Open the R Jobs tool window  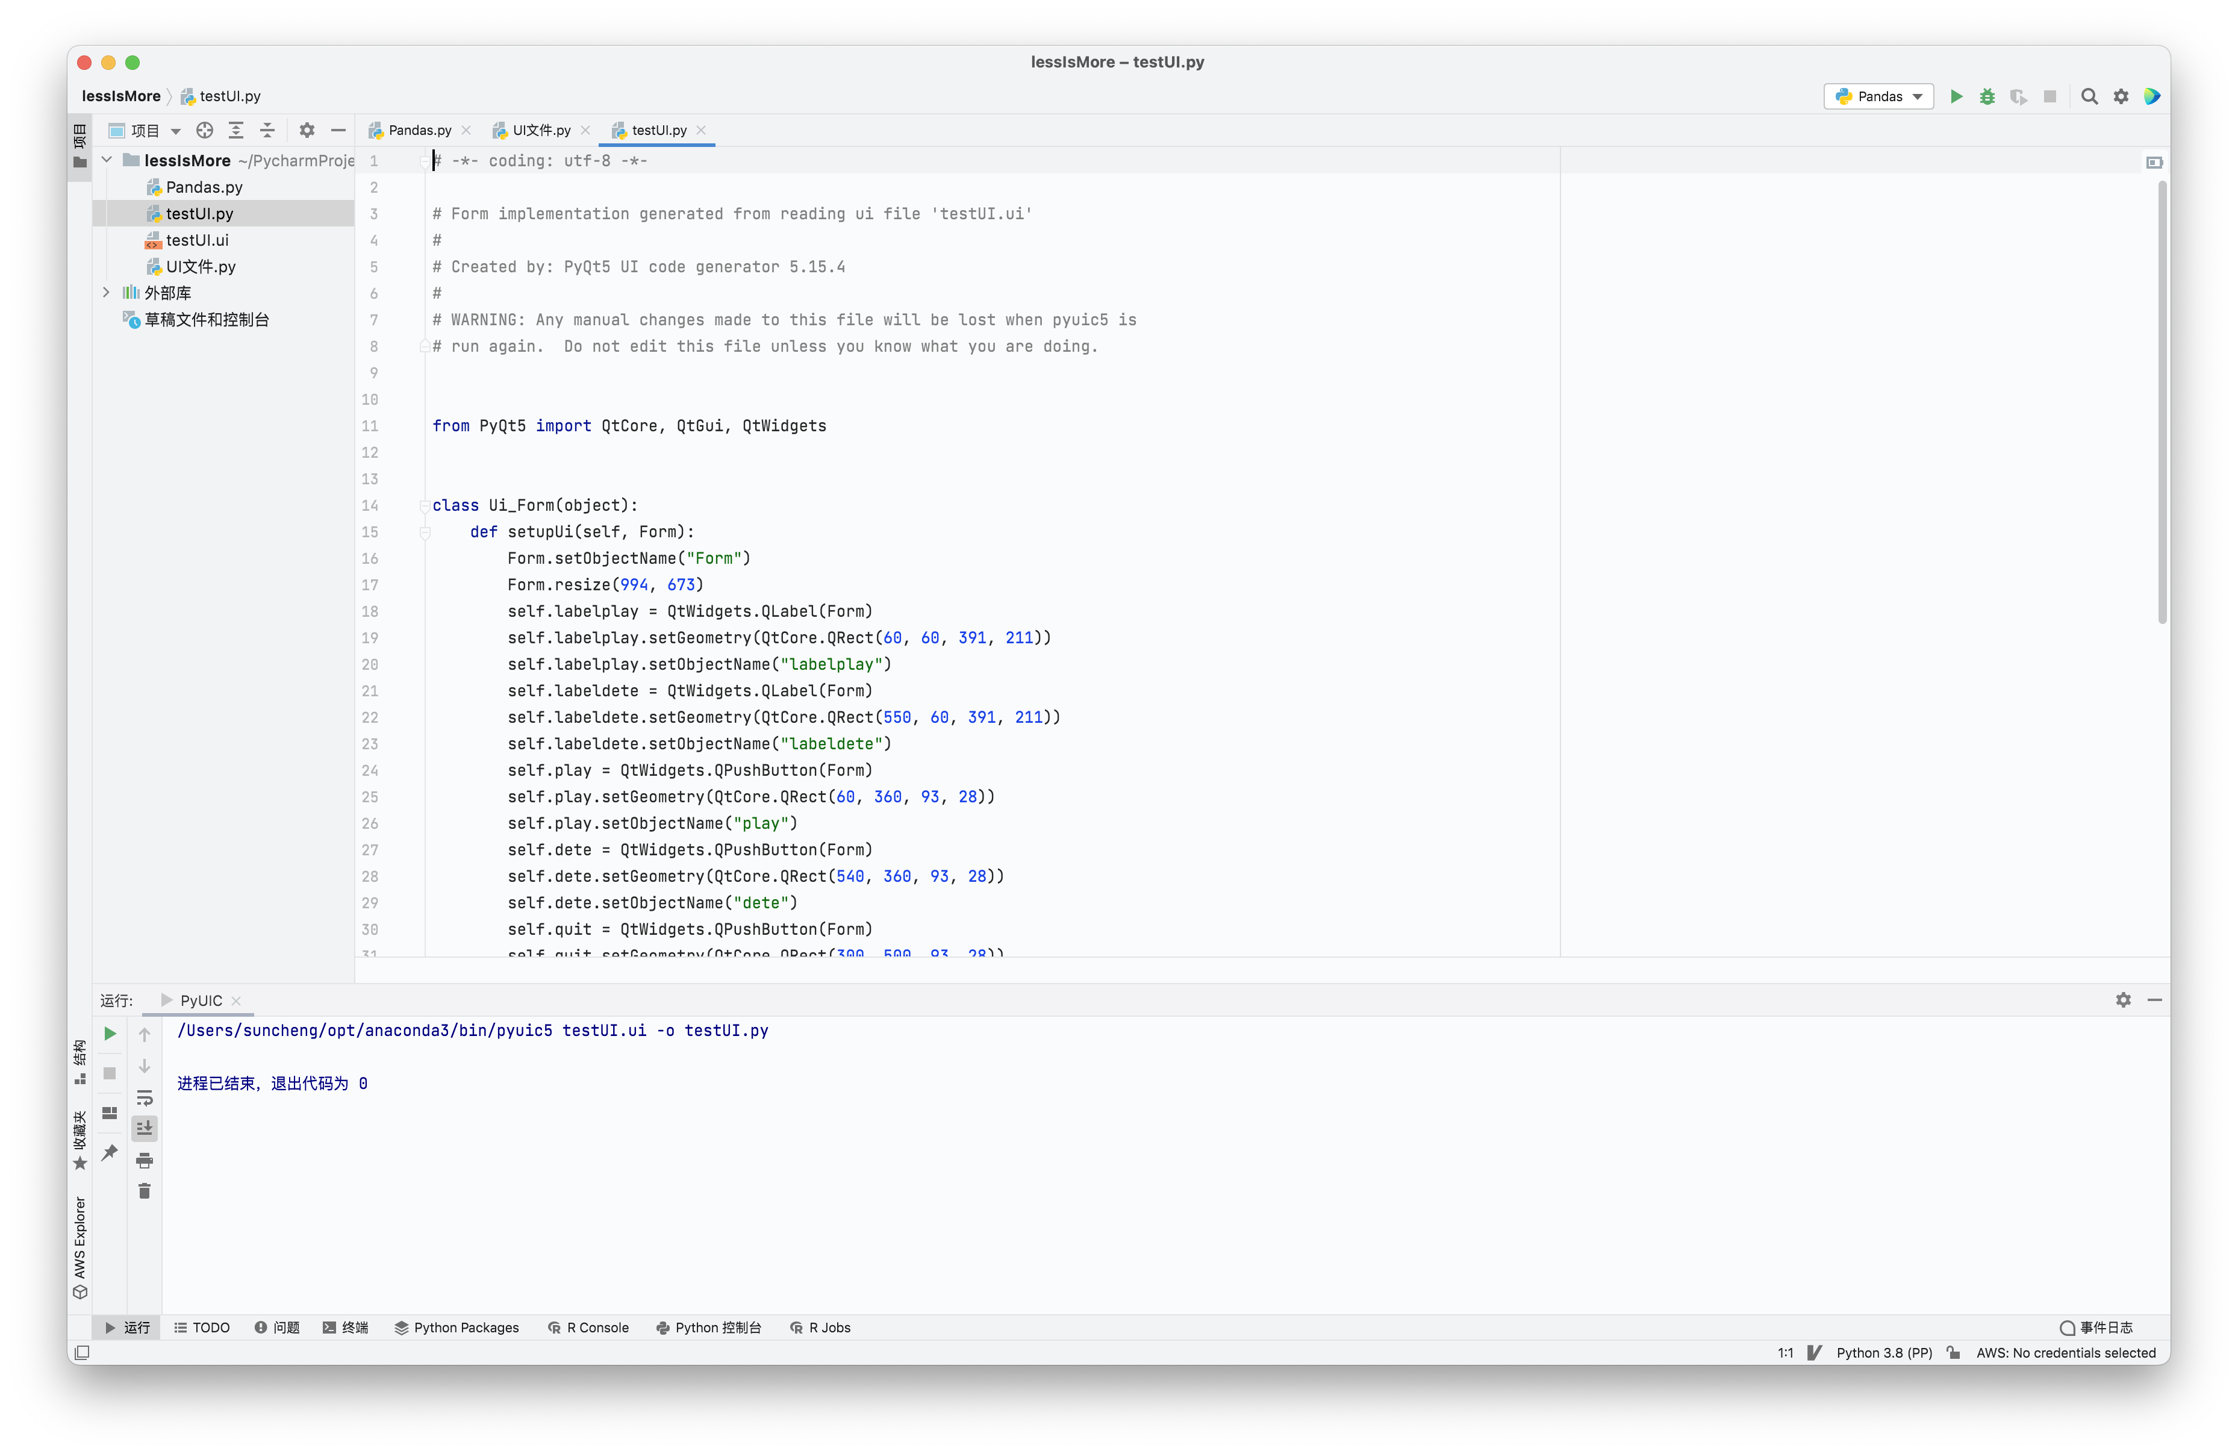[820, 1327]
